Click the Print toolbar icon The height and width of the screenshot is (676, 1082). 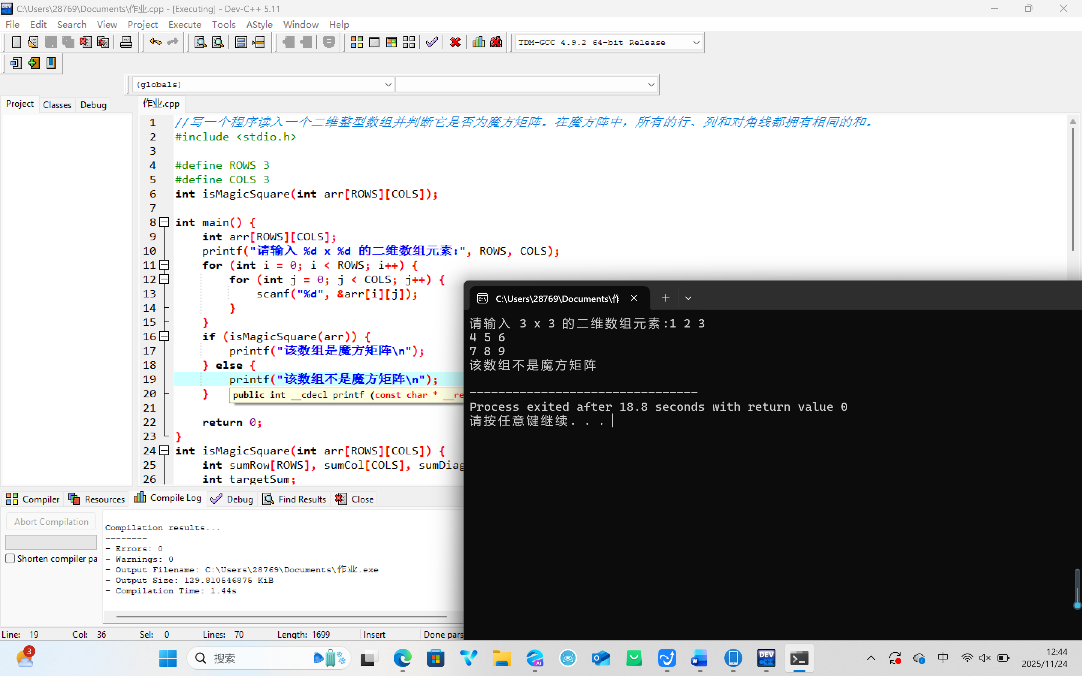(126, 42)
